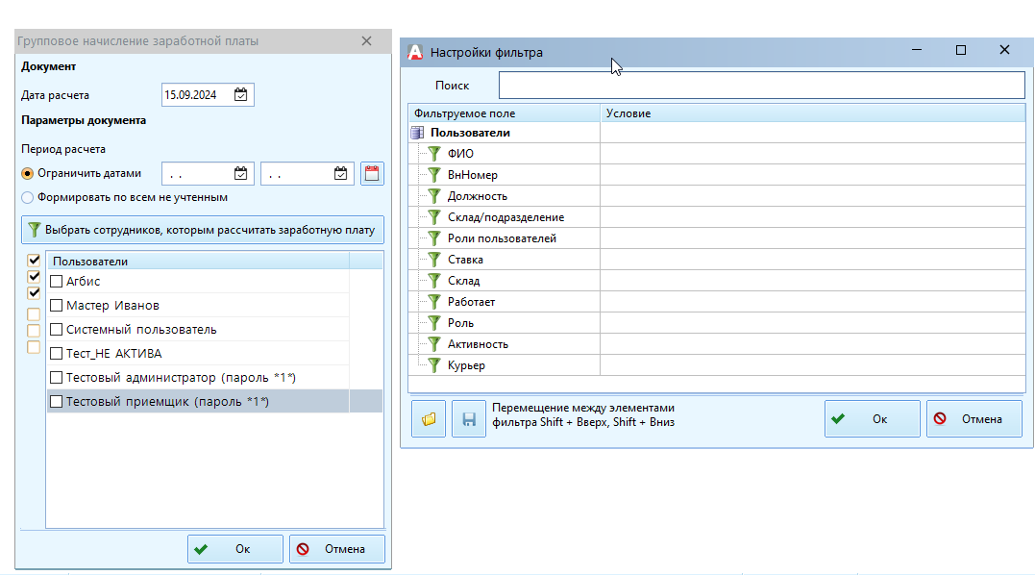Image resolution: width=1035 pixels, height=575 pixels.
Task: Click the funnel icon next to ФИО
Action: pyautogui.click(x=434, y=154)
